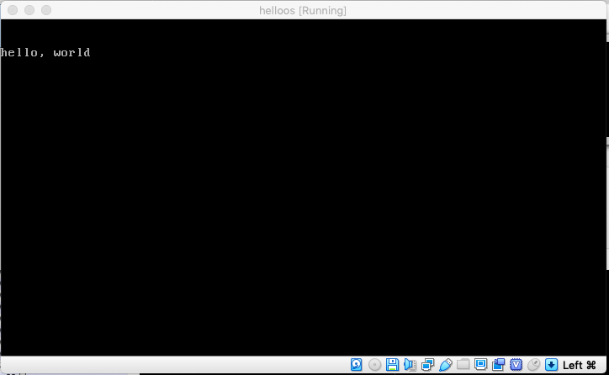Click the virtualization CPU chip indicator
609x375 pixels.
coord(516,365)
